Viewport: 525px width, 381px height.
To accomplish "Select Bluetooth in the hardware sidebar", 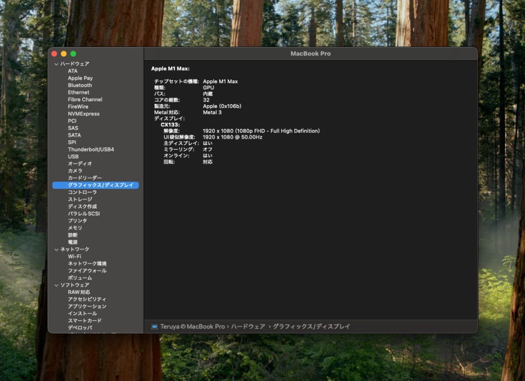I will (79, 85).
